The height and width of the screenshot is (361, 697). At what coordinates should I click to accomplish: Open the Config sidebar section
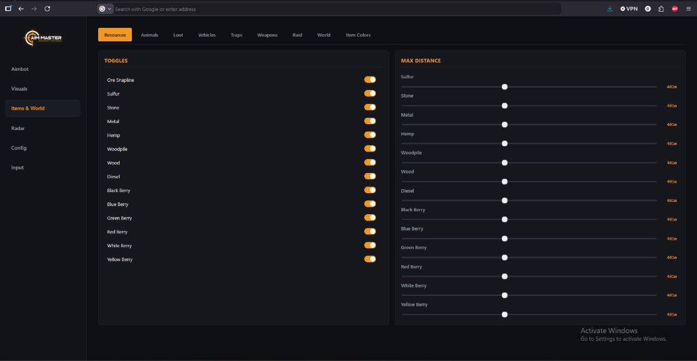click(x=19, y=148)
